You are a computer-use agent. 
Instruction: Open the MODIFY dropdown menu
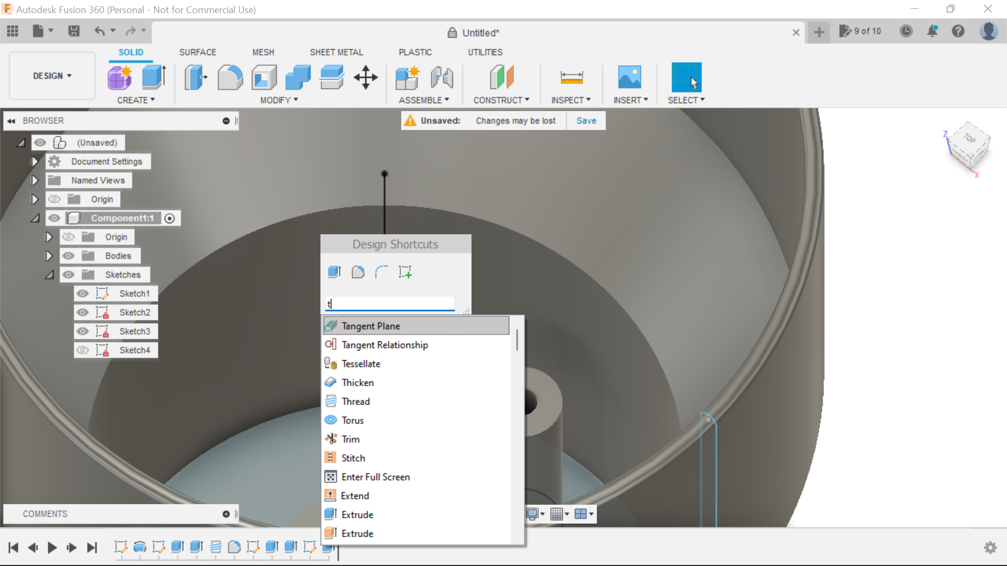(279, 100)
